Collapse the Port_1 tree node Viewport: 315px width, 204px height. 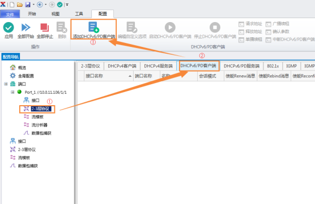(12, 92)
